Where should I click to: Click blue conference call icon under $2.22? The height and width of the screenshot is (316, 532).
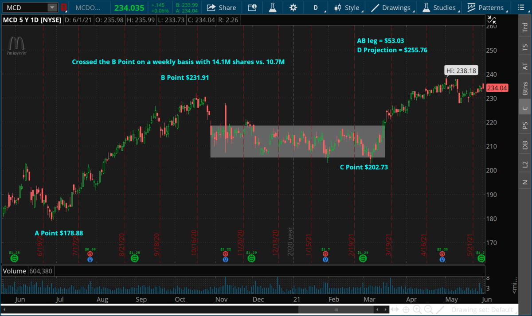click(x=225, y=259)
